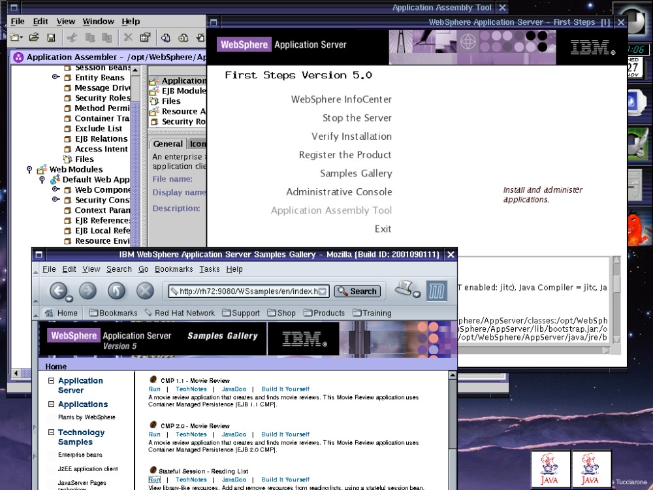Click the Cut scissors icon in Assembly Tool toolbar

click(x=72, y=38)
